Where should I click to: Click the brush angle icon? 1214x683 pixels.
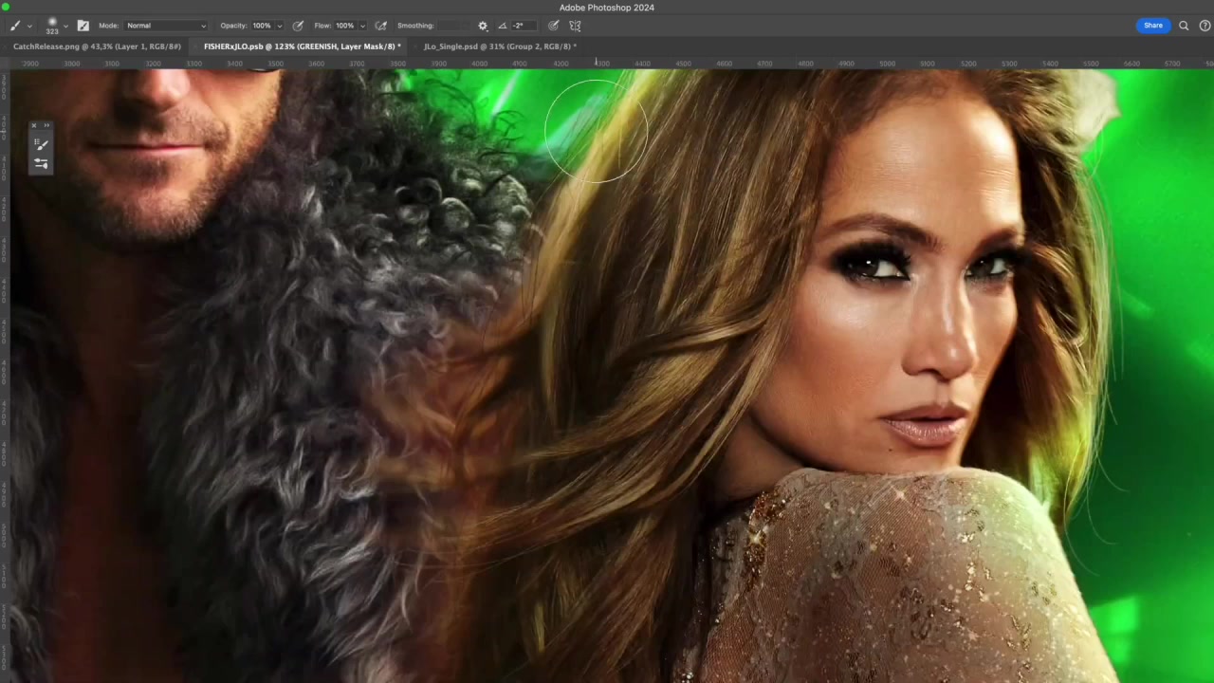tap(503, 26)
